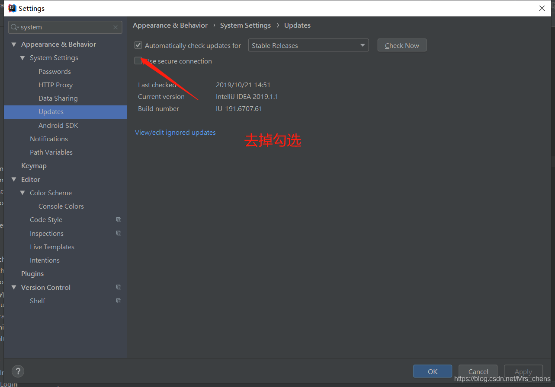Click the System Settings tree label
Viewport: 555px width, 387px height.
[x=54, y=58]
